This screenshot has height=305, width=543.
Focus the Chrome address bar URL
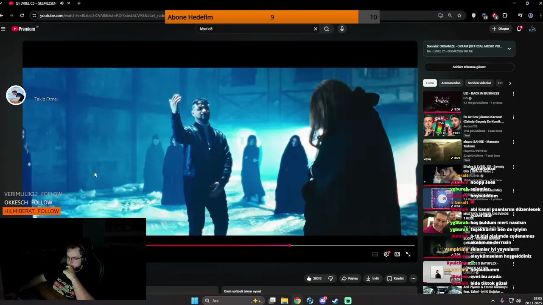coord(102,16)
